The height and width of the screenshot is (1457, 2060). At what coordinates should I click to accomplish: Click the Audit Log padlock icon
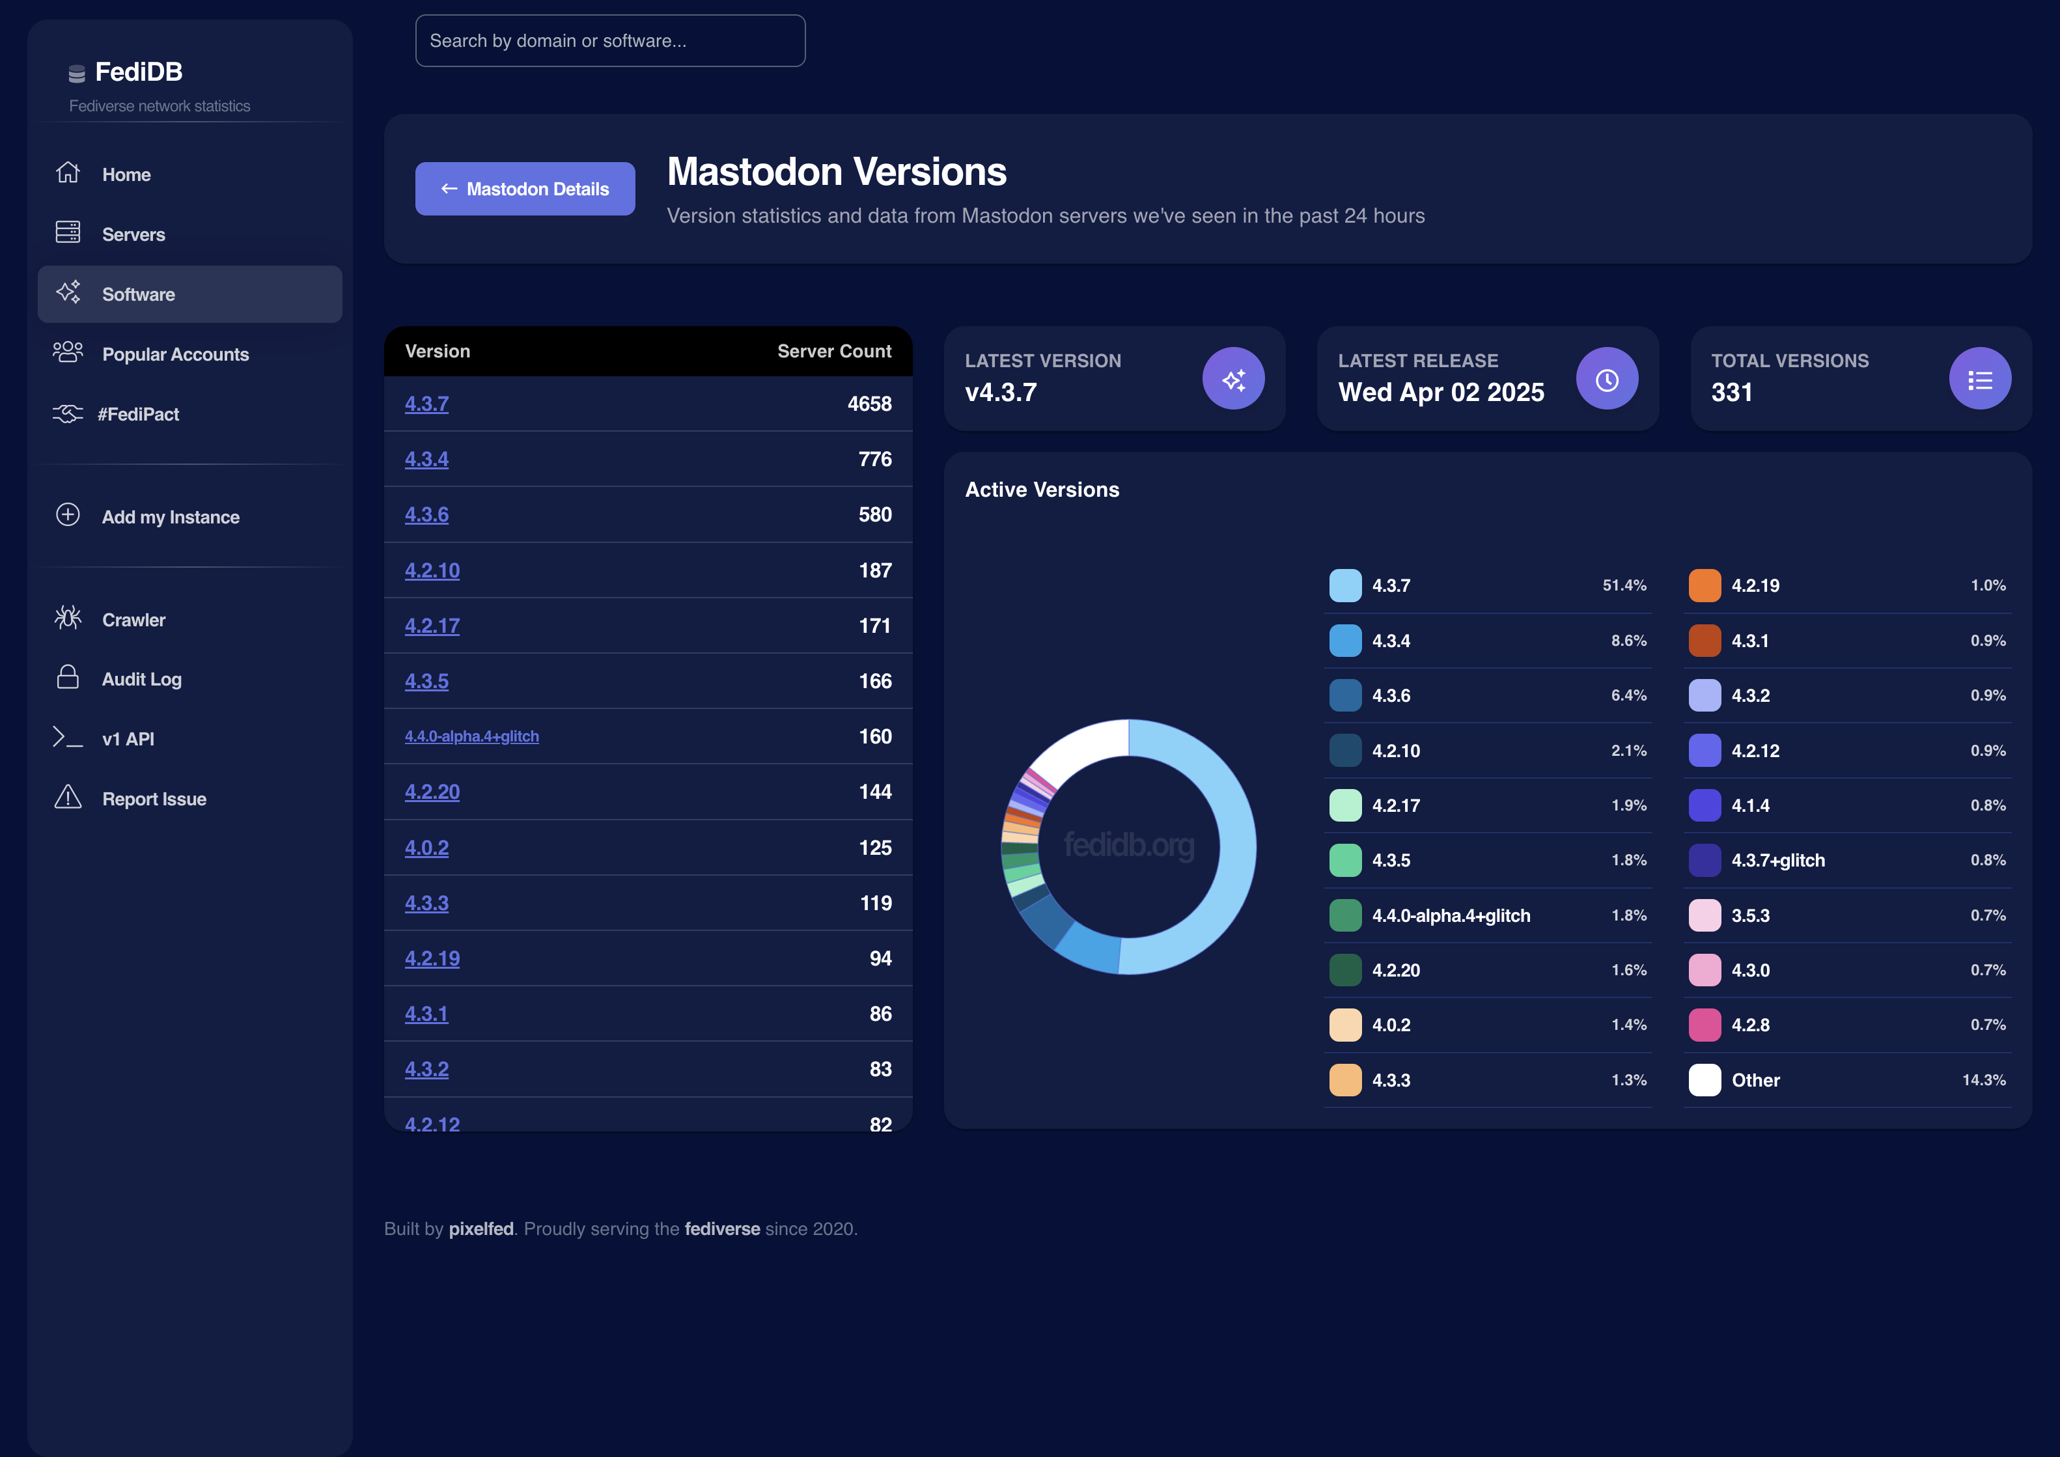(68, 677)
